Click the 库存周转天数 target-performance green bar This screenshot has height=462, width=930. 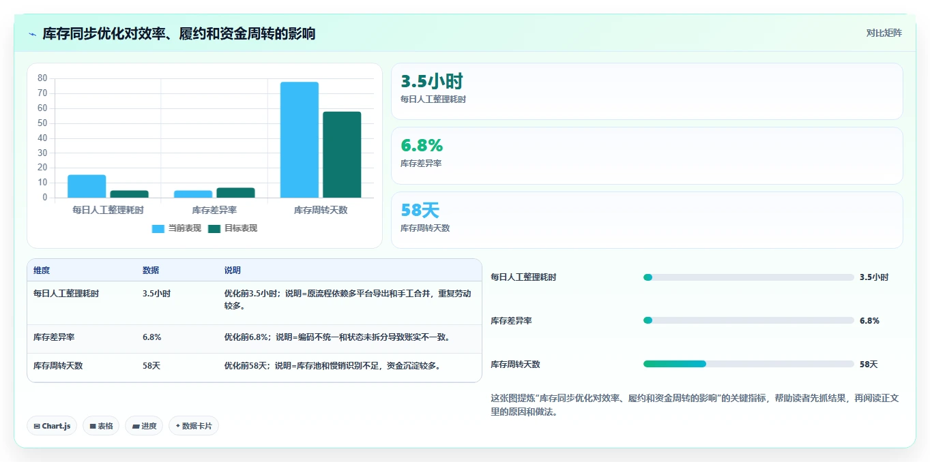click(x=342, y=155)
